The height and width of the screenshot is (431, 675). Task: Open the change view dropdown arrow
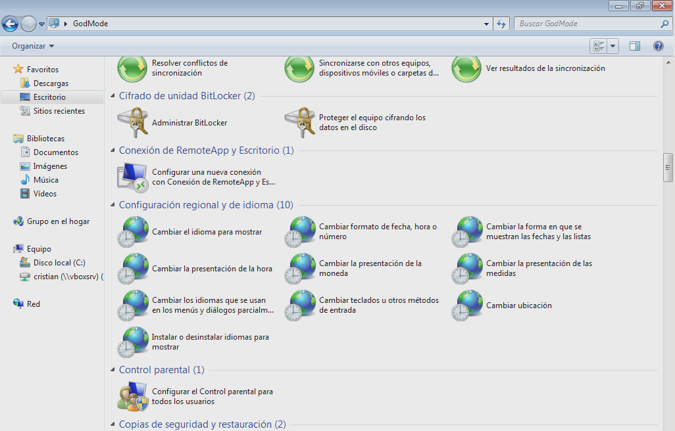pos(613,46)
